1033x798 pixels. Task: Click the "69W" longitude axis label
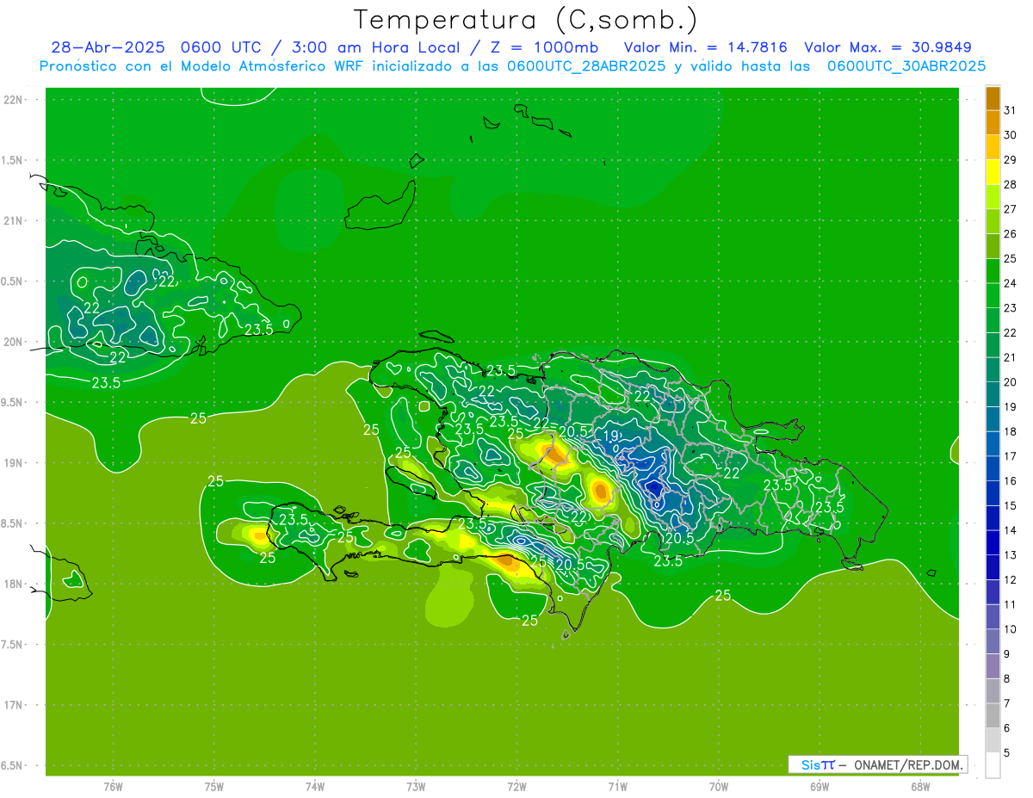pos(820,786)
